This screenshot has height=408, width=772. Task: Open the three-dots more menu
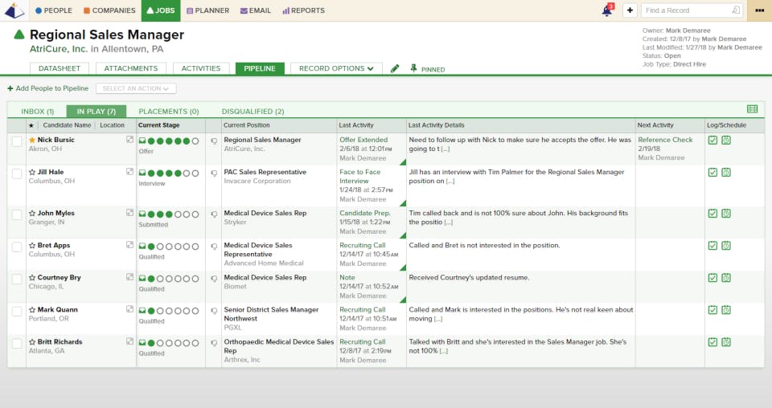click(759, 10)
